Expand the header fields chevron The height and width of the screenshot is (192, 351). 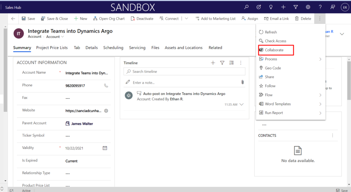tap(342, 34)
